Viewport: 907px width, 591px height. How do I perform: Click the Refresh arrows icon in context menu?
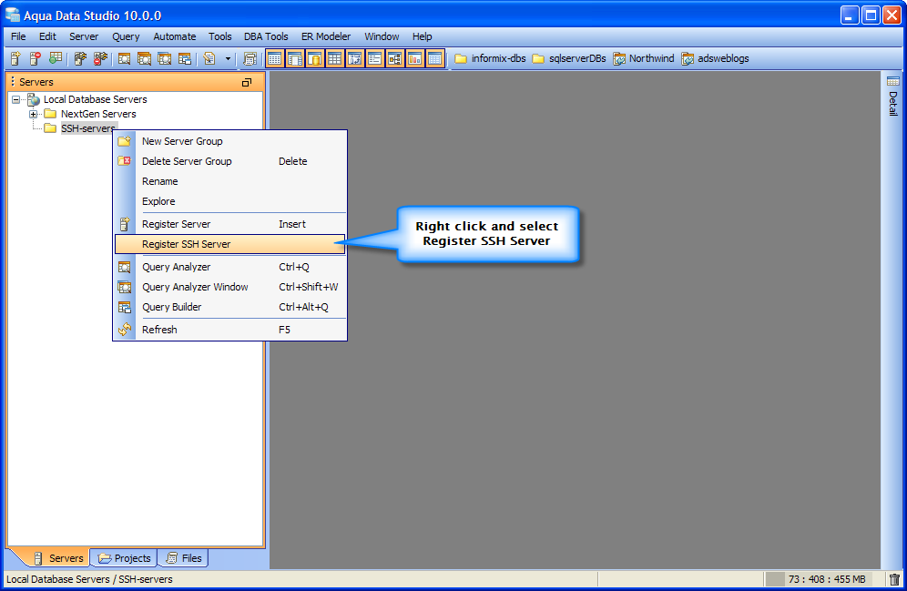point(125,330)
